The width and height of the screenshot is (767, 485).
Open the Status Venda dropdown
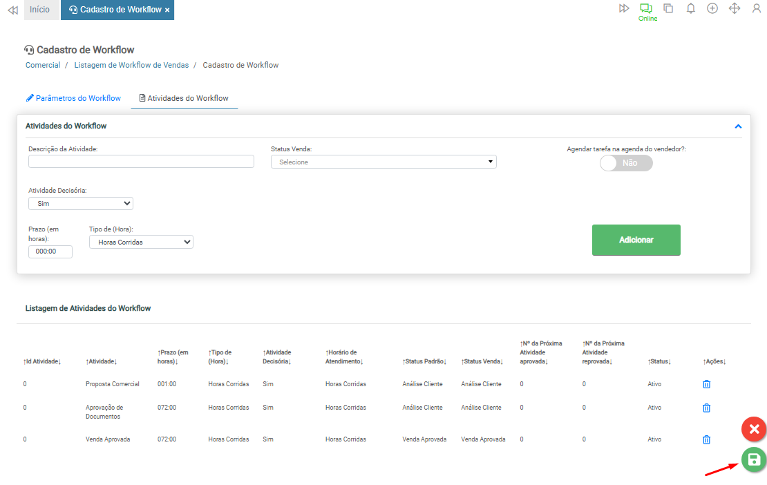[383, 162]
